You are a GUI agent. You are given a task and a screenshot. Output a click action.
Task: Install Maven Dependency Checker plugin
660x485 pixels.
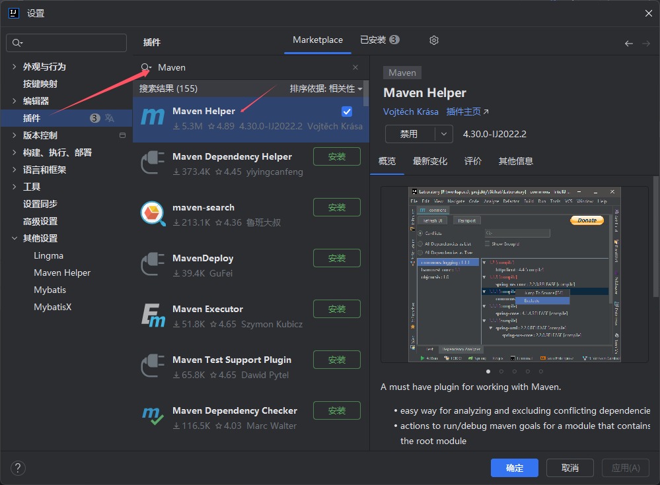pyautogui.click(x=337, y=410)
